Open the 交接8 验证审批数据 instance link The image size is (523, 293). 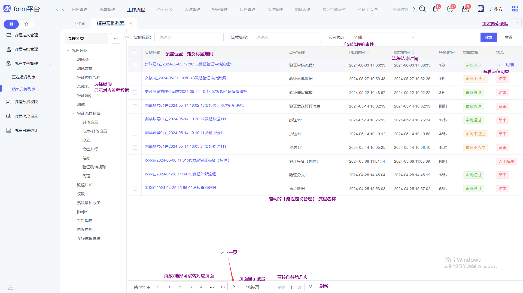[185, 78]
